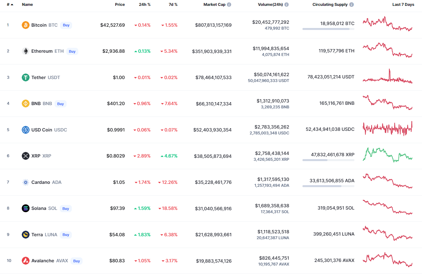Click the USD Coin logo icon
The height and width of the screenshot is (274, 422).
tap(25, 130)
